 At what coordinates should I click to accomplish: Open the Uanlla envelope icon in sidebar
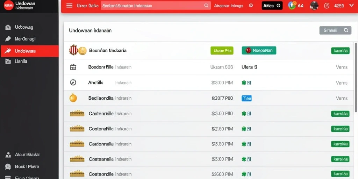pos(8,61)
